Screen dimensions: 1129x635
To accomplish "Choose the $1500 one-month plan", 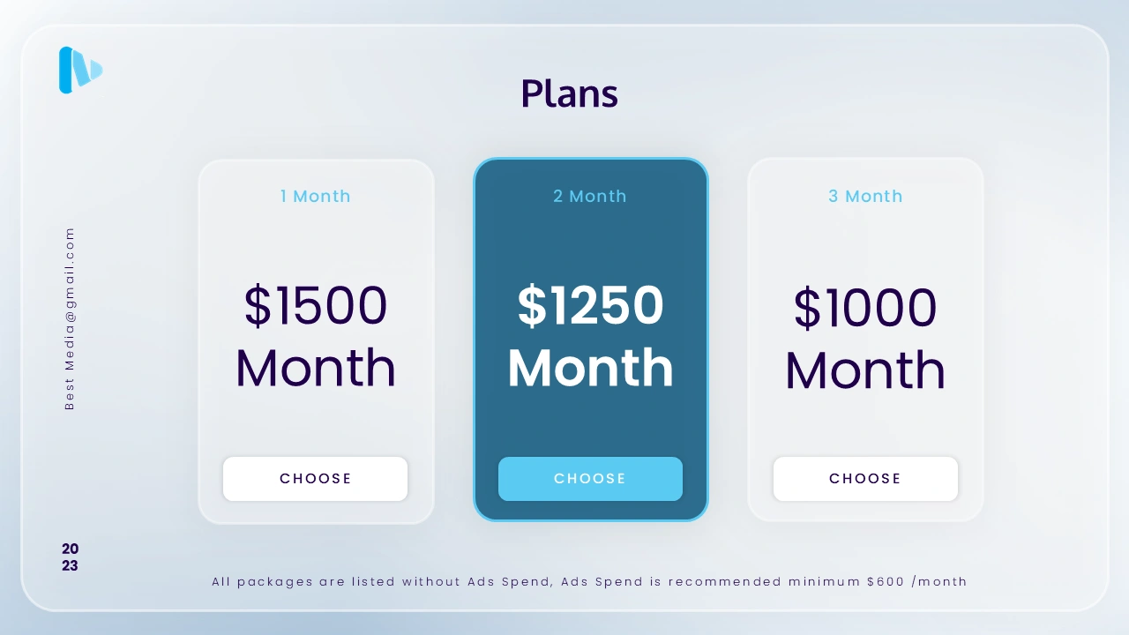I will tap(315, 478).
